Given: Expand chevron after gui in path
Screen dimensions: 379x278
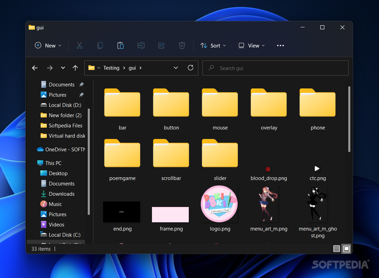Looking at the screenshot, I should pyautogui.click(x=140, y=68).
